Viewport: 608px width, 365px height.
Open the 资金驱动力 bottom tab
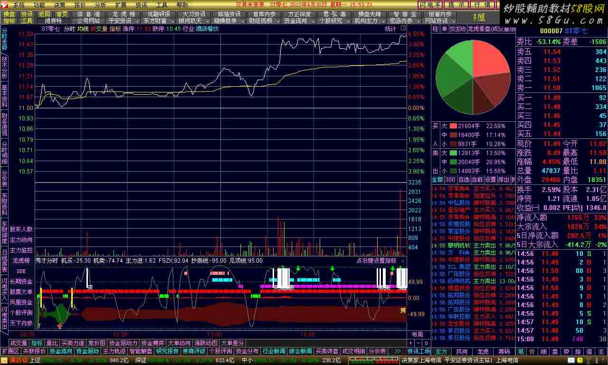123,343
